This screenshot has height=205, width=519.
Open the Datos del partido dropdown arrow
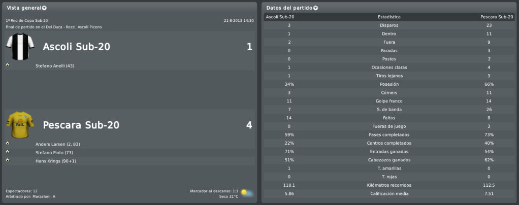[x=316, y=8]
